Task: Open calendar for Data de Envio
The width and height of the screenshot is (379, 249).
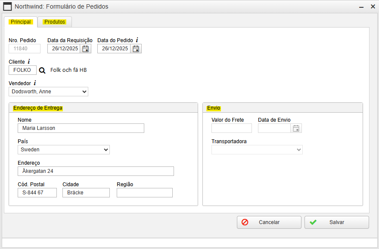Action: tap(295, 128)
